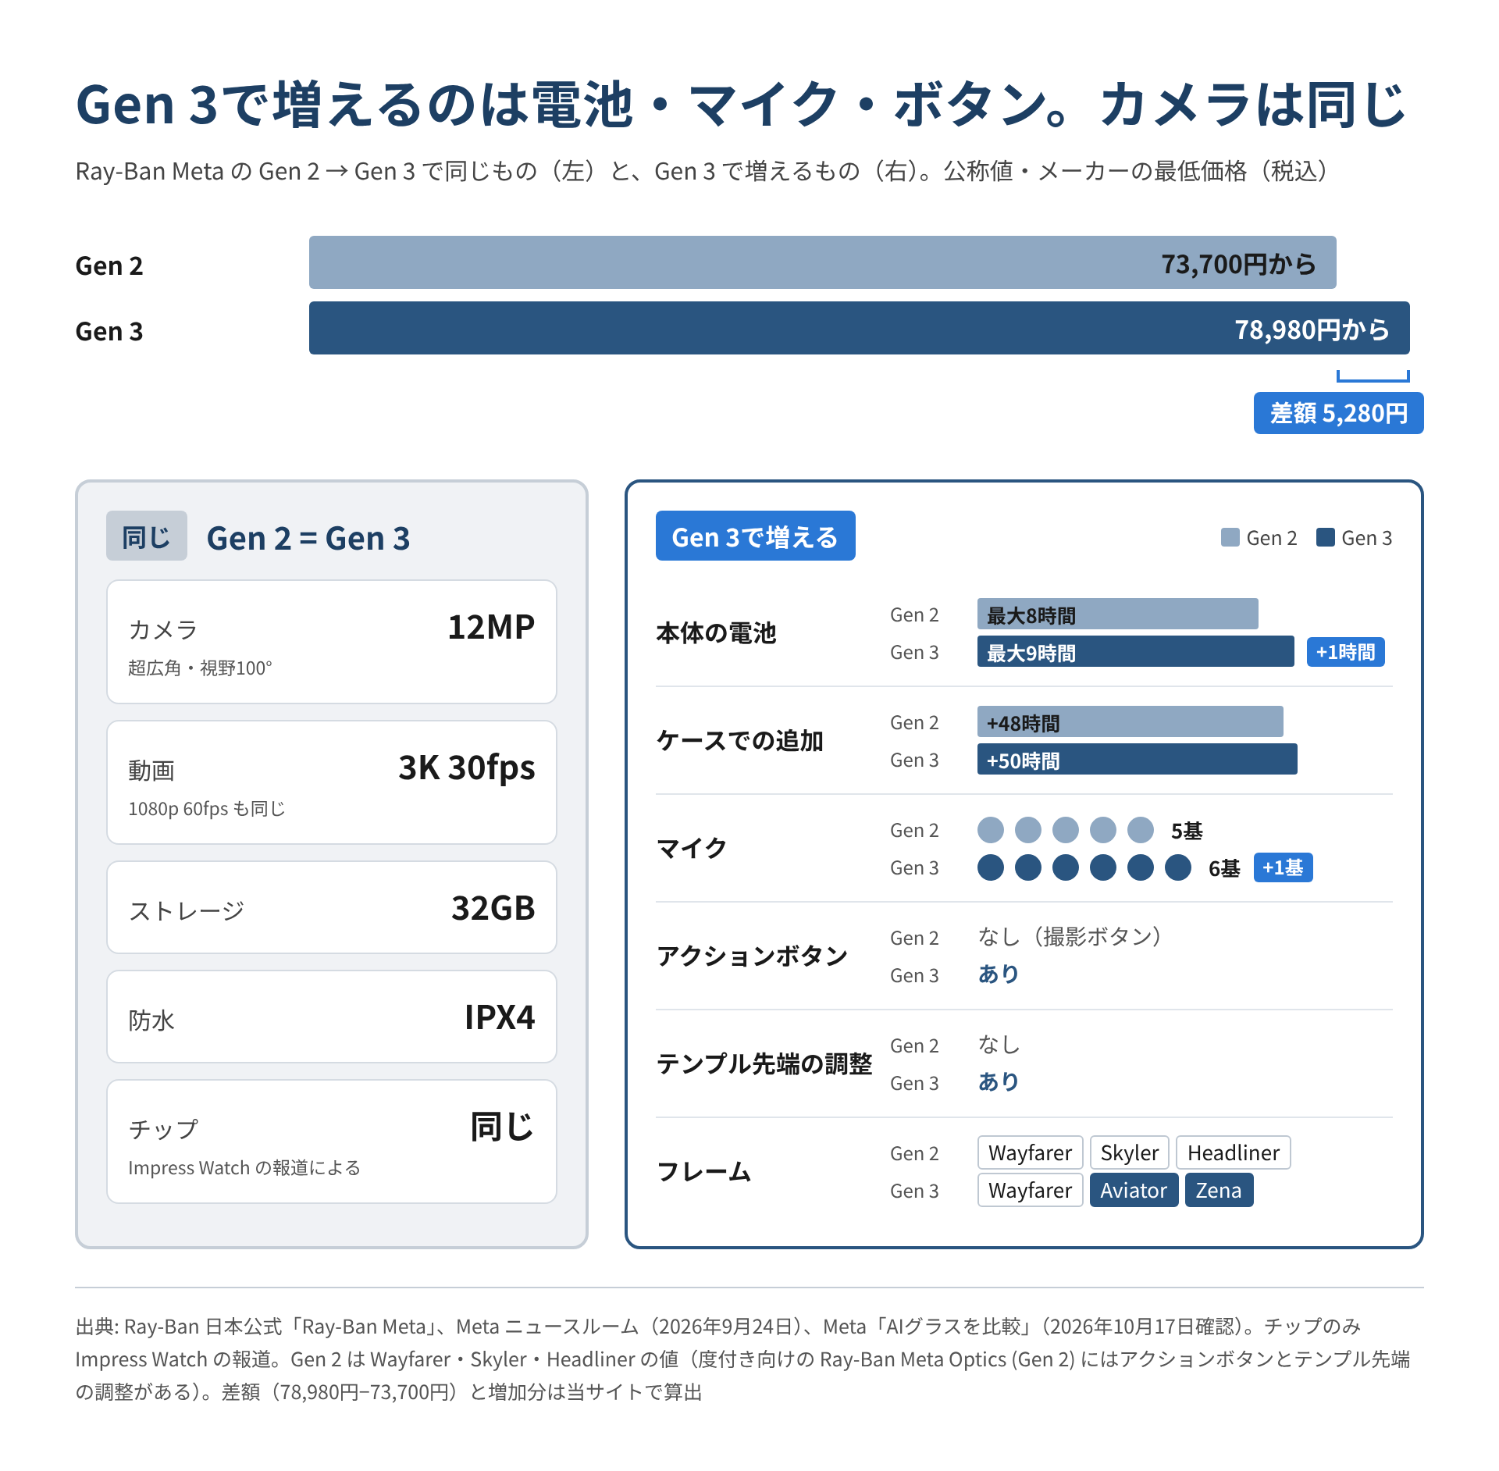This screenshot has width=1499, height=1471.
Task: Click あり in the テンプル先端の調整 row
Action: pyautogui.click(x=999, y=1081)
